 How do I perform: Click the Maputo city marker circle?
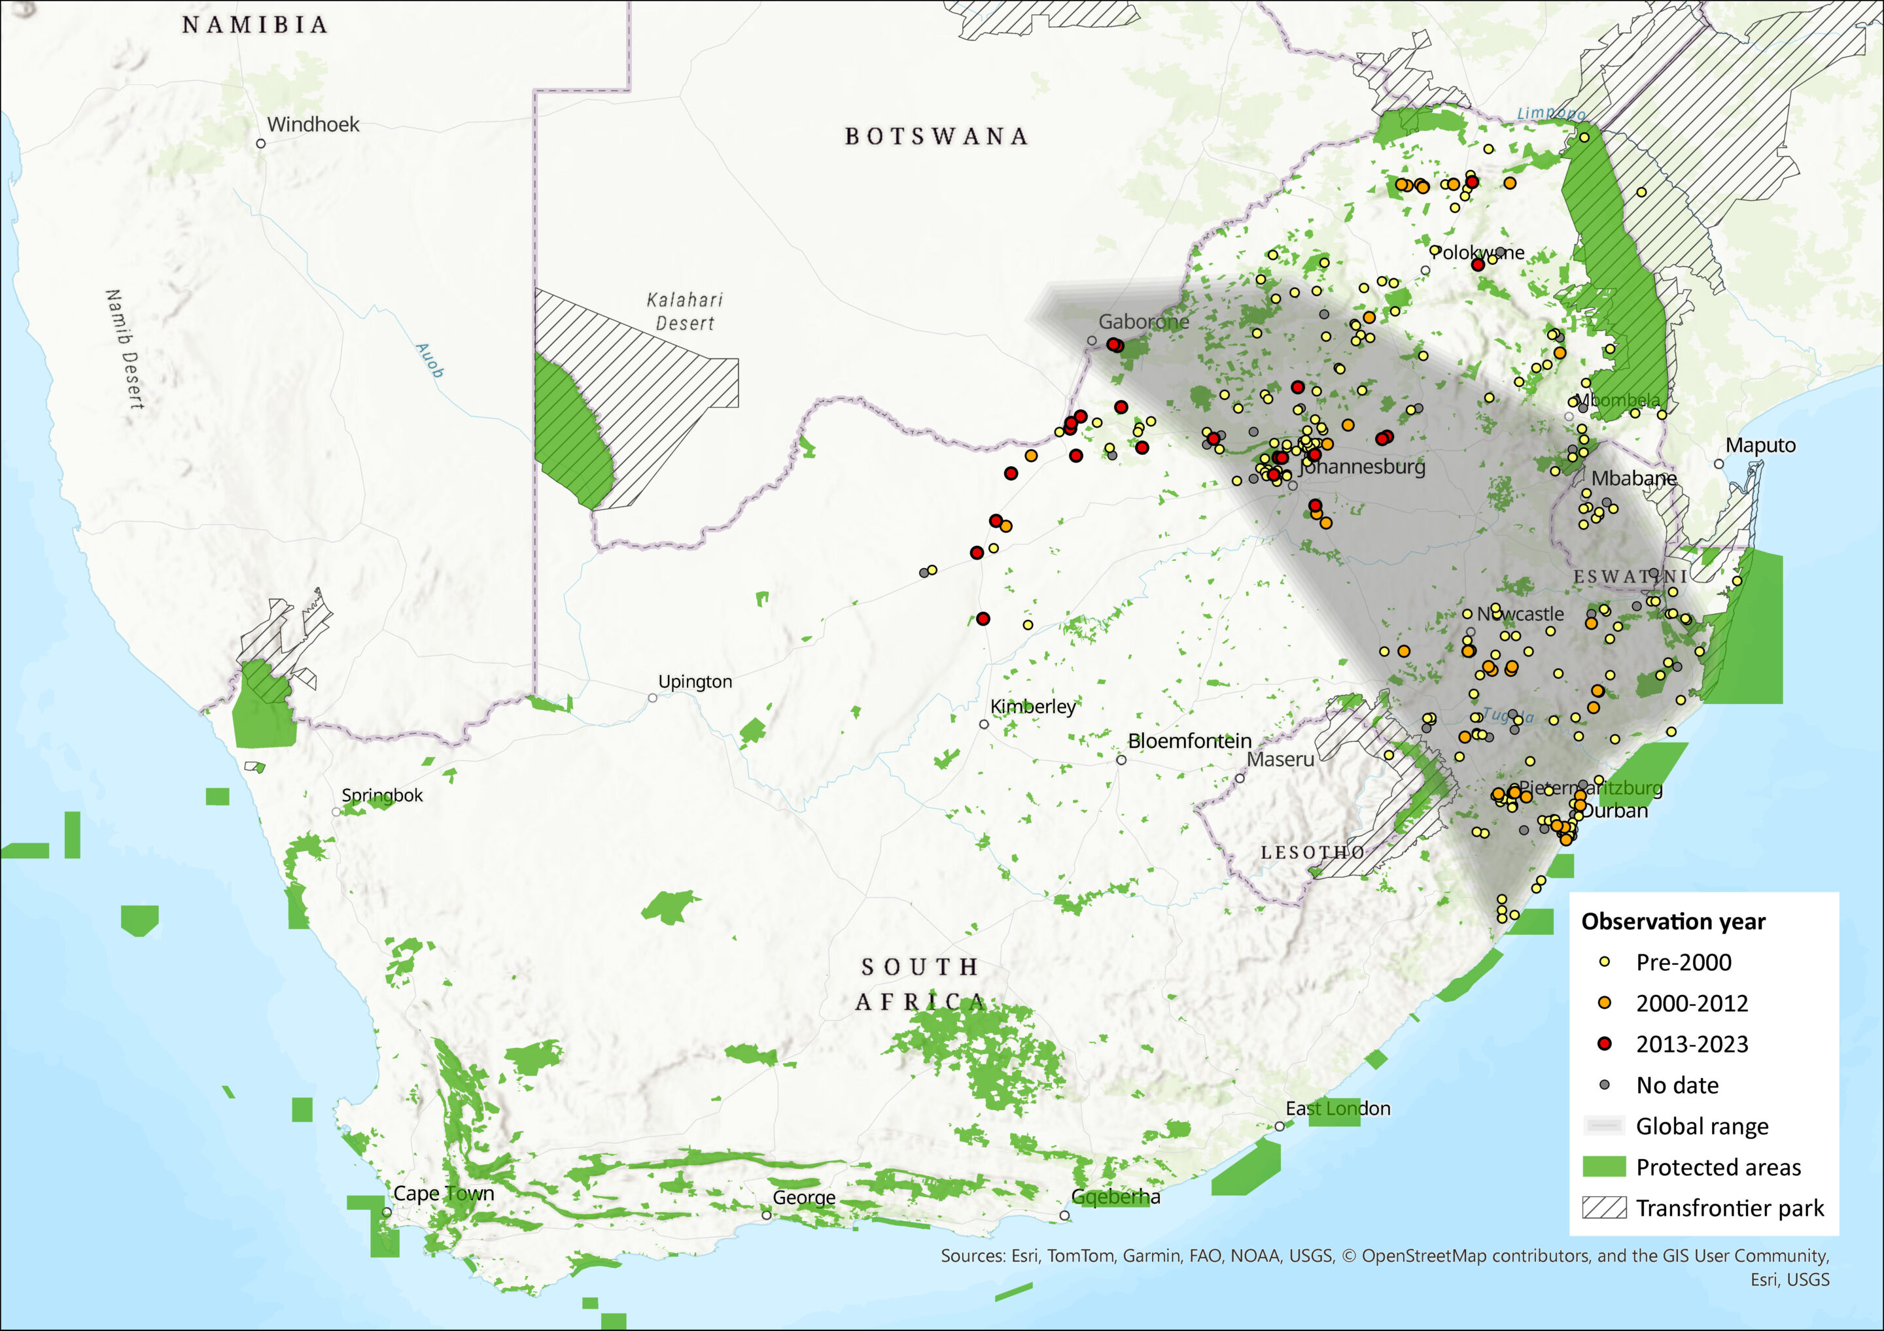coord(1718,464)
